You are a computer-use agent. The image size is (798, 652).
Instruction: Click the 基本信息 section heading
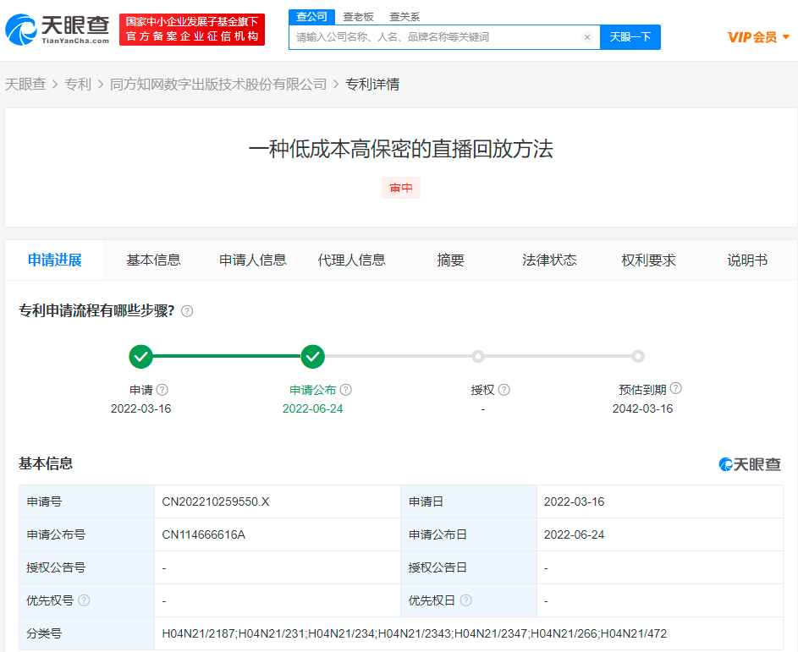tap(46, 463)
